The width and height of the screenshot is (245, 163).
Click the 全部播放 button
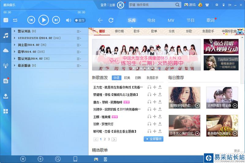click(153, 139)
